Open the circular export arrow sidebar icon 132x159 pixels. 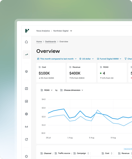coord(27,139)
